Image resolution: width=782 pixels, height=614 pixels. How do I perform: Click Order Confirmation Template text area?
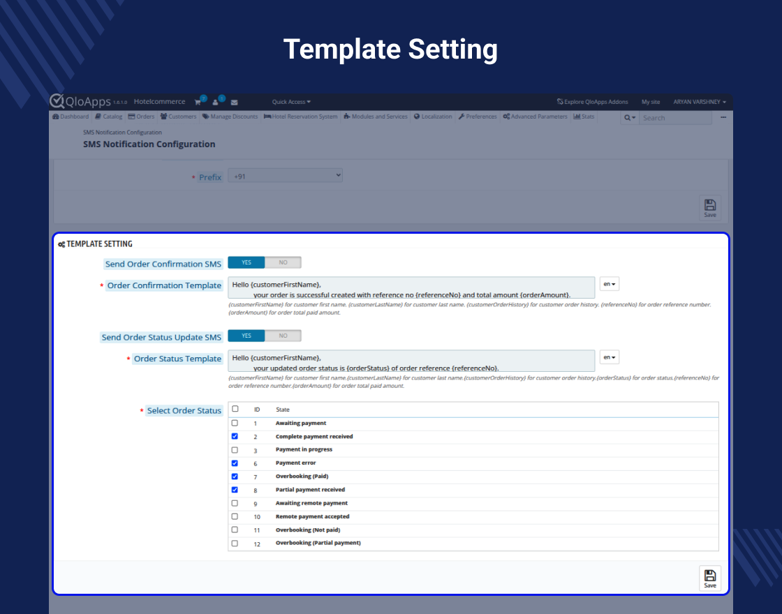point(411,287)
